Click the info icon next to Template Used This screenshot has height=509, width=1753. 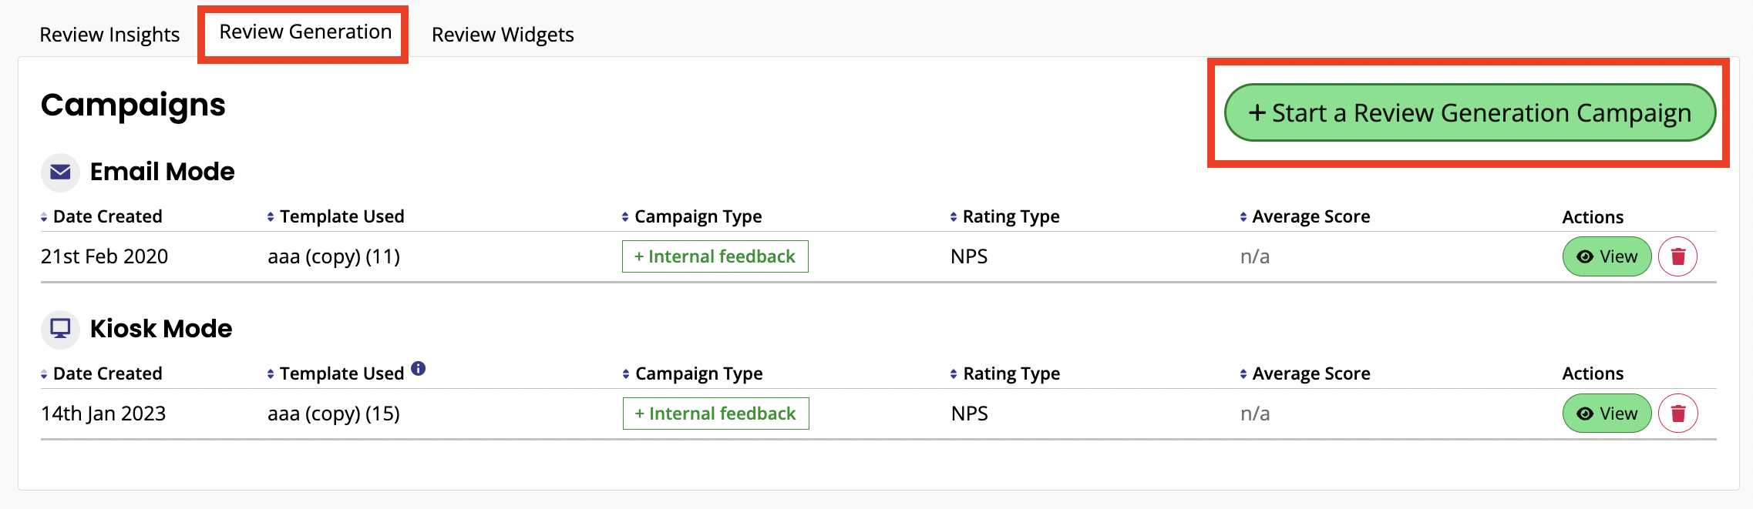coord(419,368)
